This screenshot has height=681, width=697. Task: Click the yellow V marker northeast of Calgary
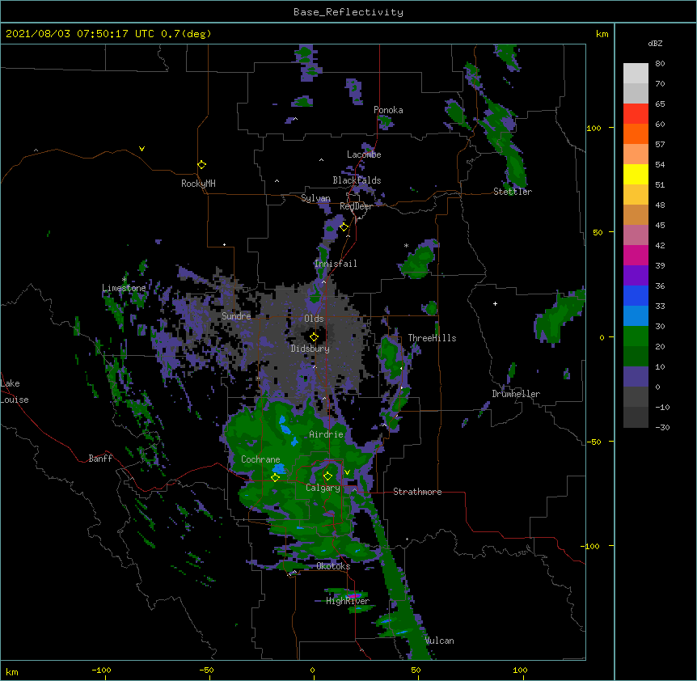[x=347, y=472]
